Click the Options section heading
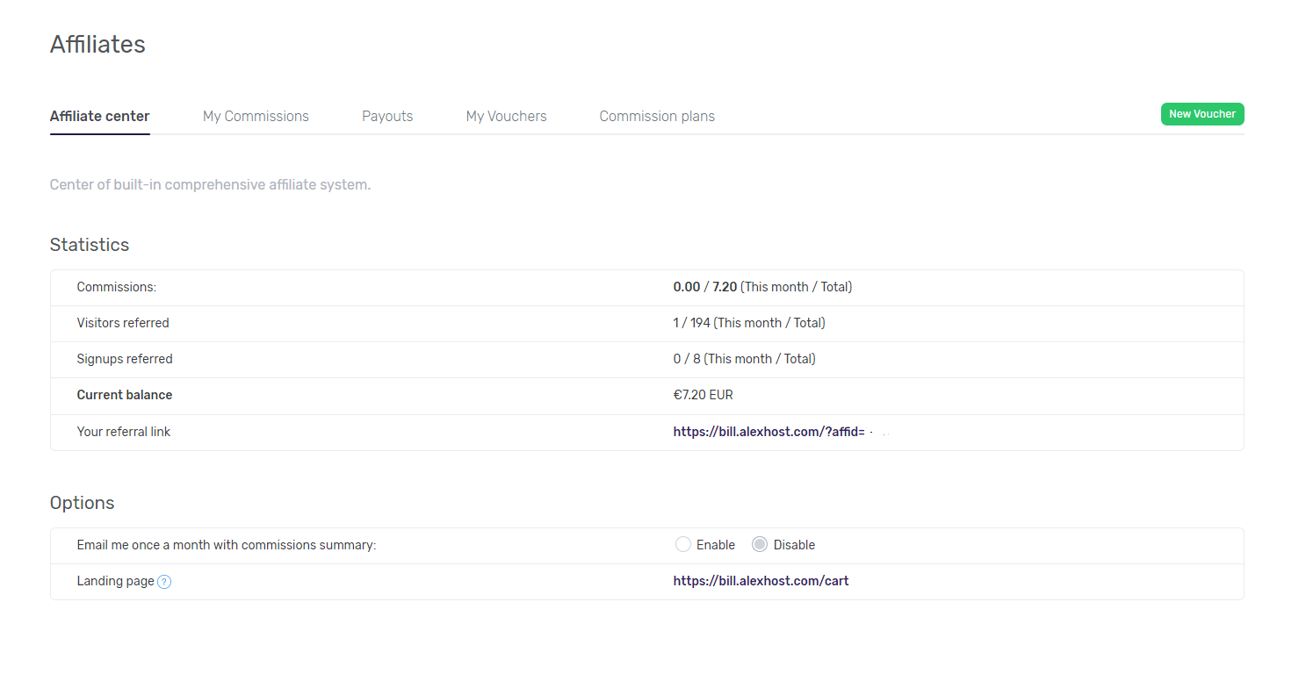 [x=82, y=503]
